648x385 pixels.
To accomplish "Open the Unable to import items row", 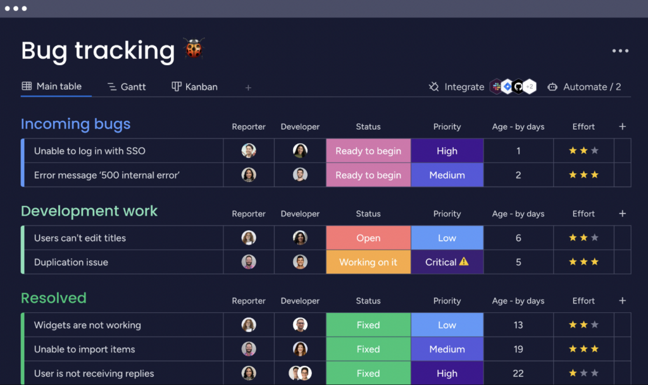I will tap(84, 350).
